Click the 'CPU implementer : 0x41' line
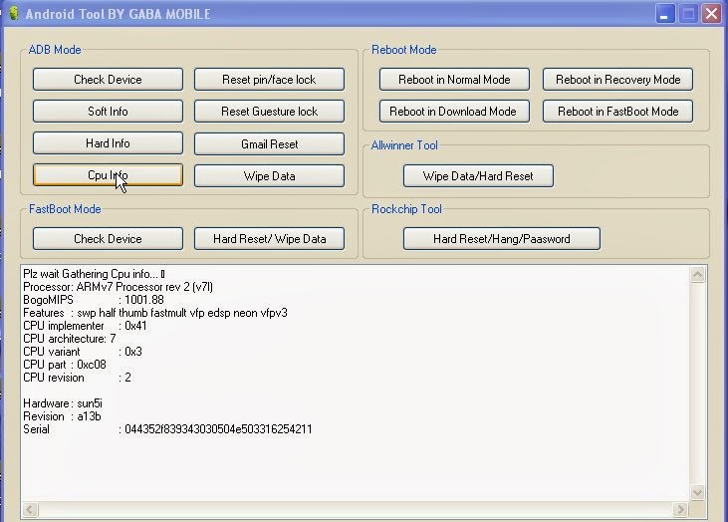This screenshot has width=728, height=522. point(85,326)
